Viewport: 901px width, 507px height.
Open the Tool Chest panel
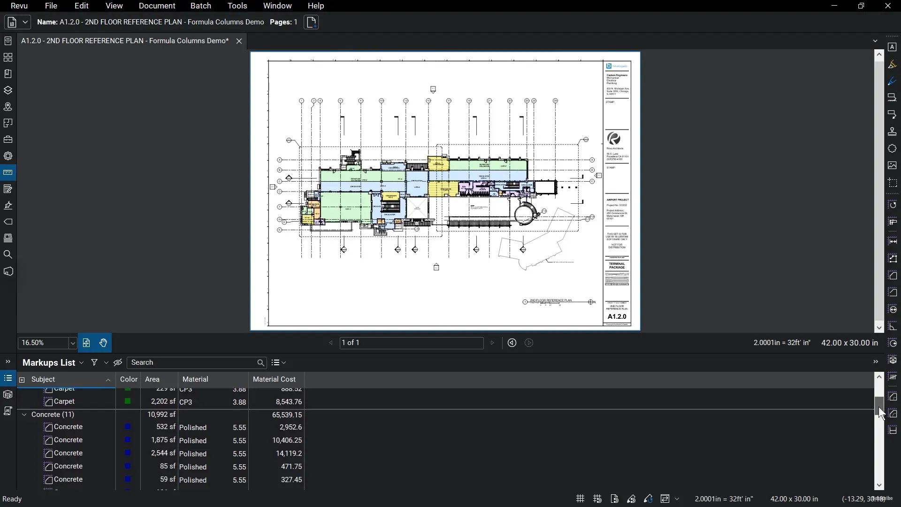coord(8,139)
